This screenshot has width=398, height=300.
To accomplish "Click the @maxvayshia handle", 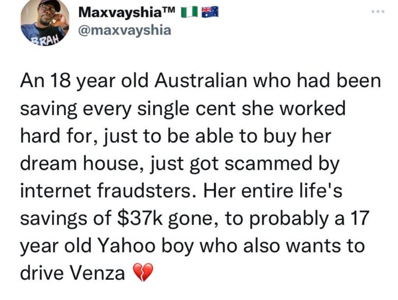I will pyautogui.click(x=124, y=30).
